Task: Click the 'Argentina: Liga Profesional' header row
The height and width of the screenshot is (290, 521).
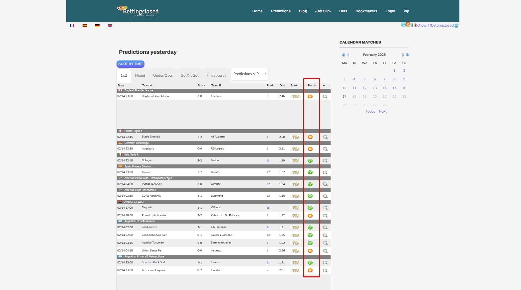Action: click(224, 221)
